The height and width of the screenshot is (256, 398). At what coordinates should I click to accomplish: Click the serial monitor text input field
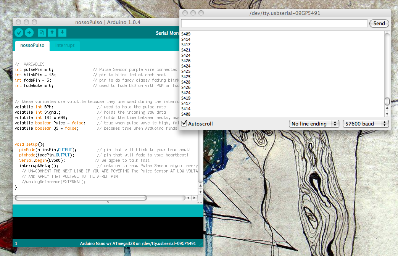pos(274,23)
